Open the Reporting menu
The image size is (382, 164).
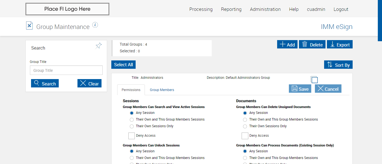coord(231,9)
